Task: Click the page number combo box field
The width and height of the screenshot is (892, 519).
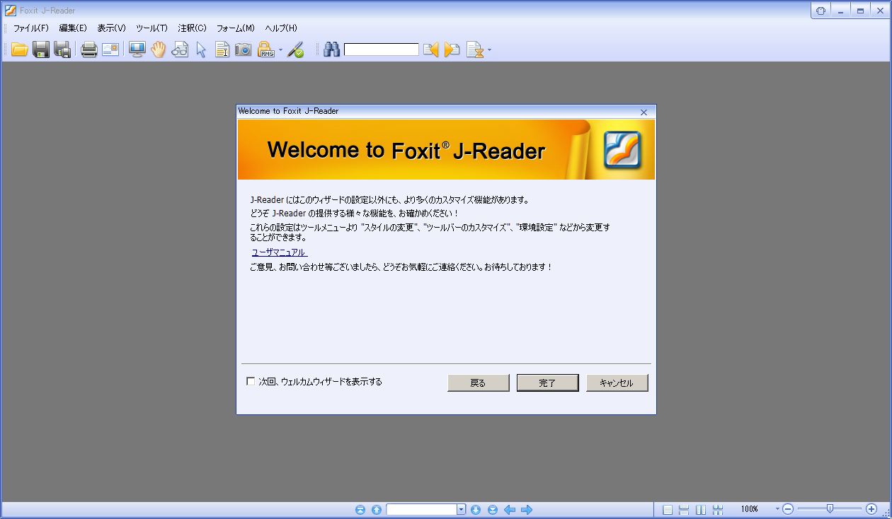Action: [421, 509]
